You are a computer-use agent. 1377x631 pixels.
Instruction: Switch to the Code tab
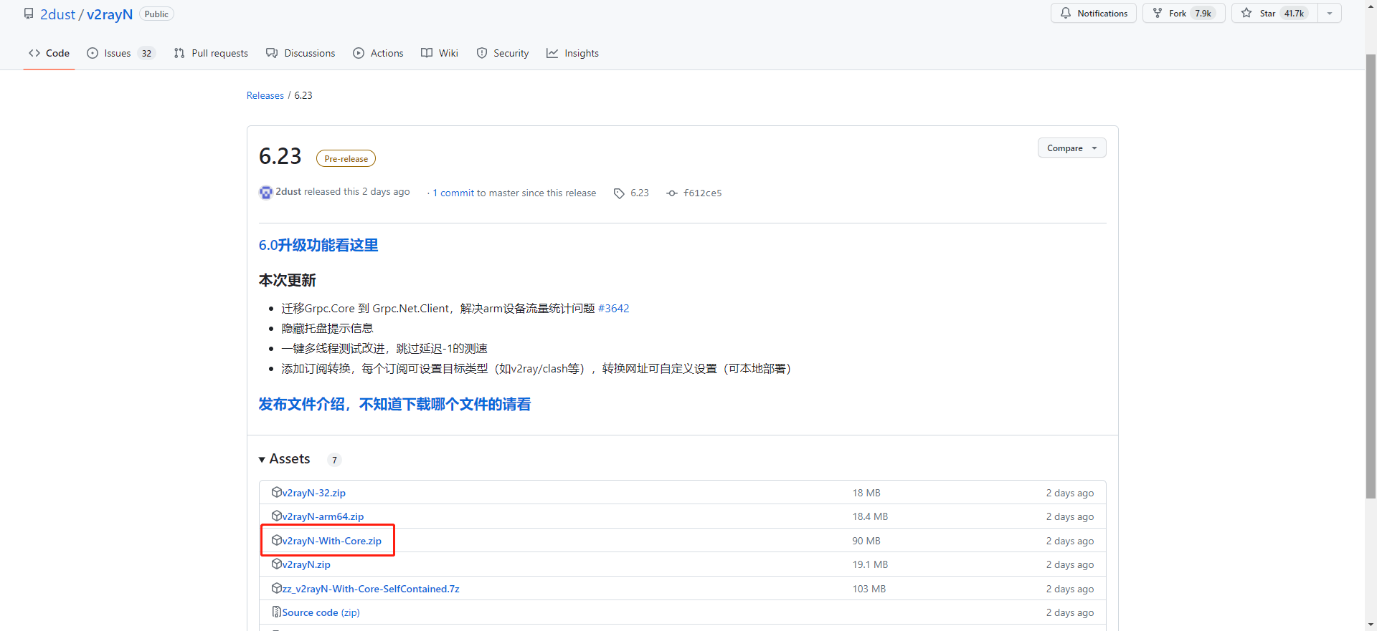pos(49,53)
